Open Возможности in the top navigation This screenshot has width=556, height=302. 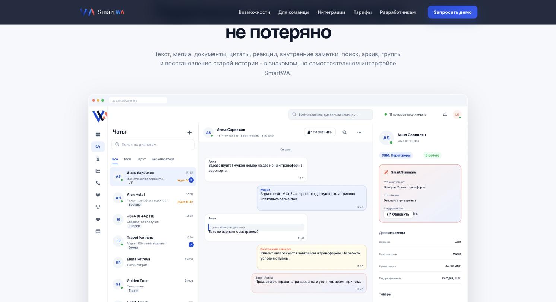tap(254, 12)
